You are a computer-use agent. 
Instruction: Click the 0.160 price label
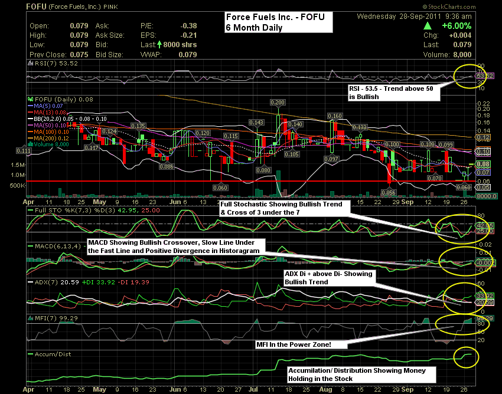(334, 116)
